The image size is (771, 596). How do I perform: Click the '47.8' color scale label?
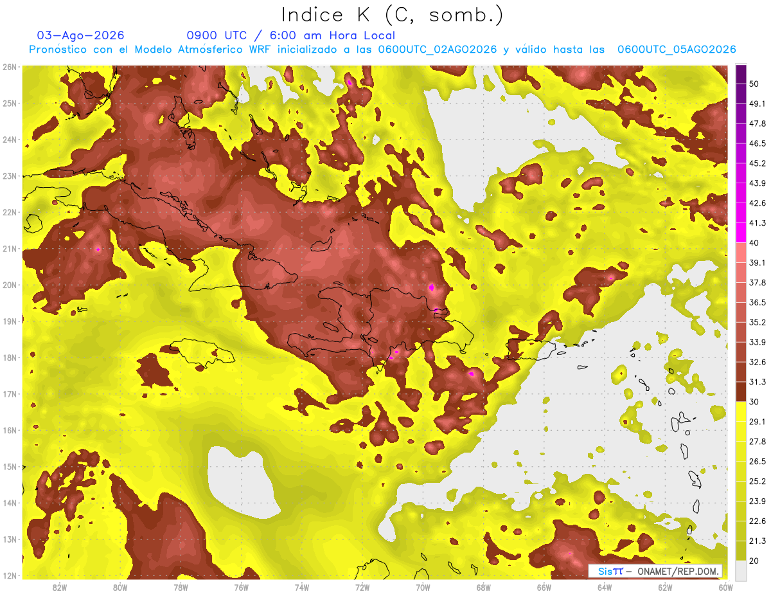[757, 123]
